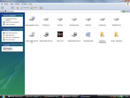Click the system tray clock
The height and width of the screenshot is (98, 130).
127,96
